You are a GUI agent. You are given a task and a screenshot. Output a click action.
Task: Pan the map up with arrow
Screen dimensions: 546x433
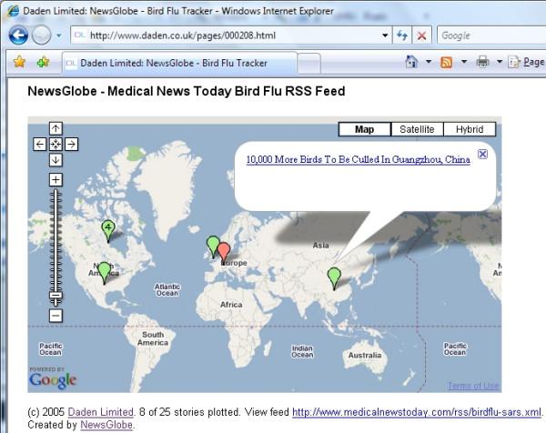pos(56,129)
